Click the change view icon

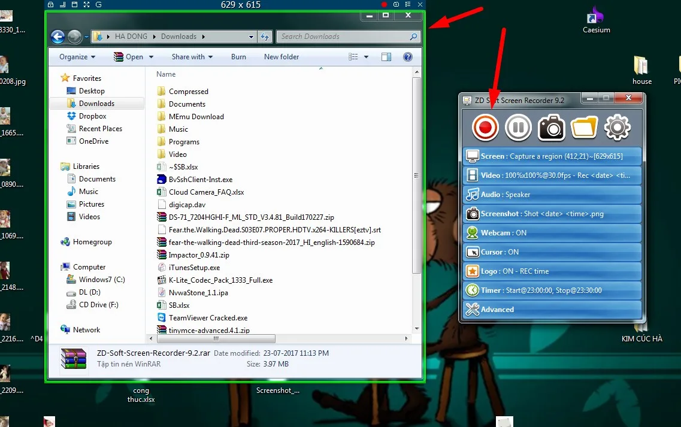pyautogui.click(x=353, y=57)
